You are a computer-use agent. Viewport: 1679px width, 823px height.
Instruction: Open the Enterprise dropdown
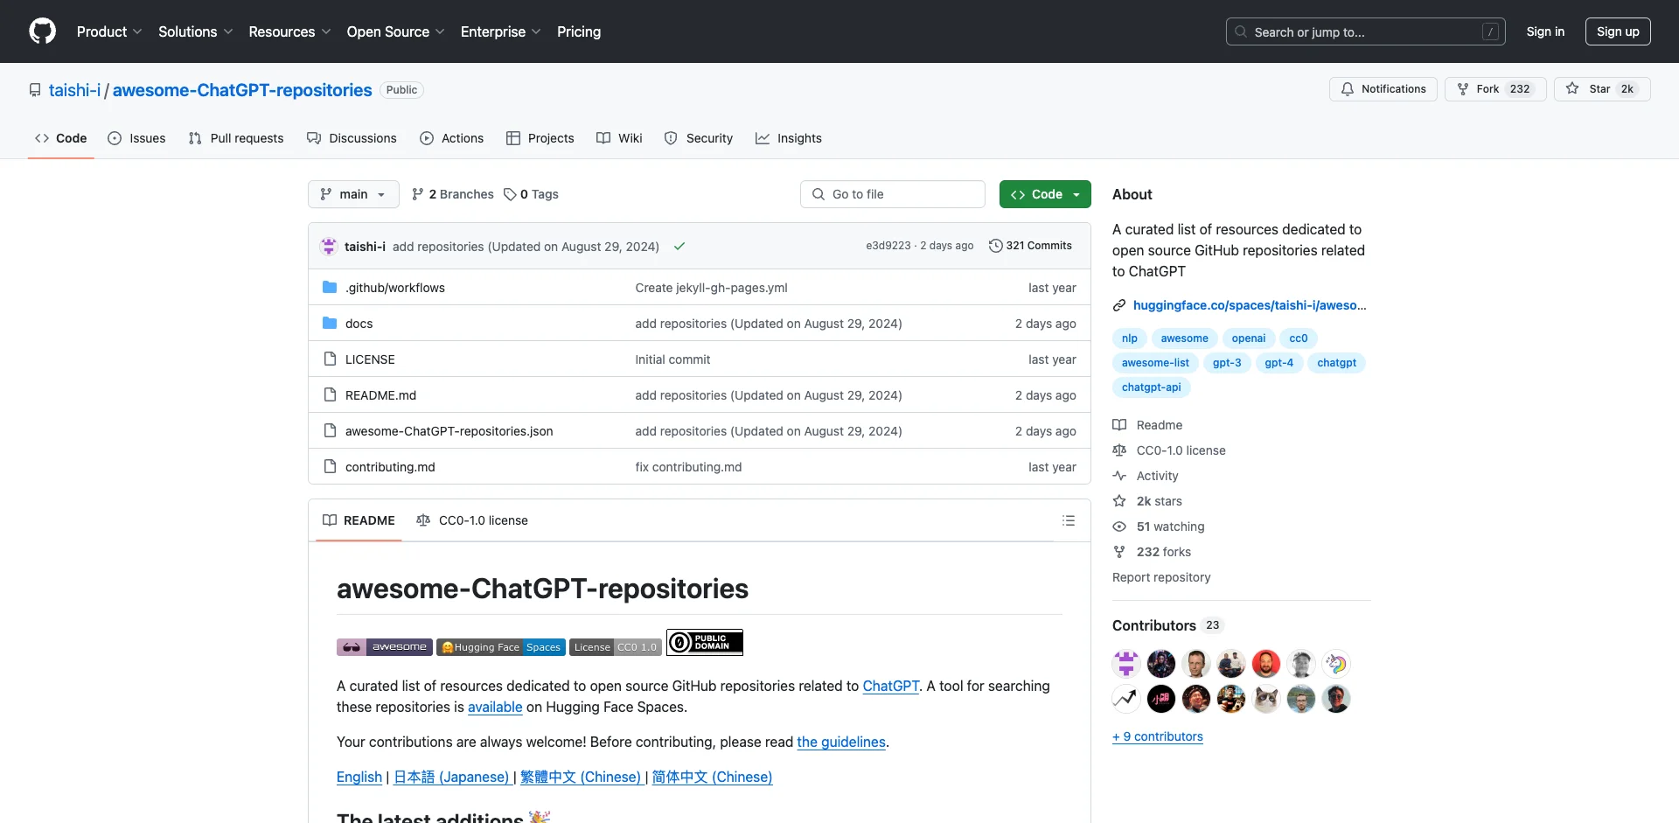point(500,31)
